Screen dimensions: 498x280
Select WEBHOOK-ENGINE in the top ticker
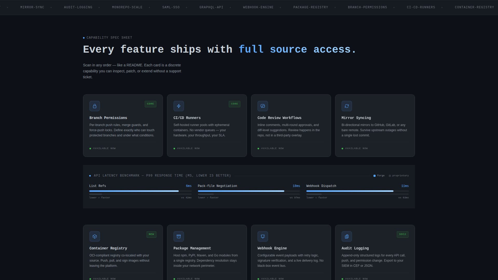tap(258, 7)
